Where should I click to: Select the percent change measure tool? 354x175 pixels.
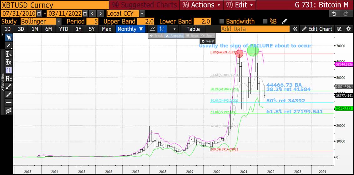(x=9, y=54)
